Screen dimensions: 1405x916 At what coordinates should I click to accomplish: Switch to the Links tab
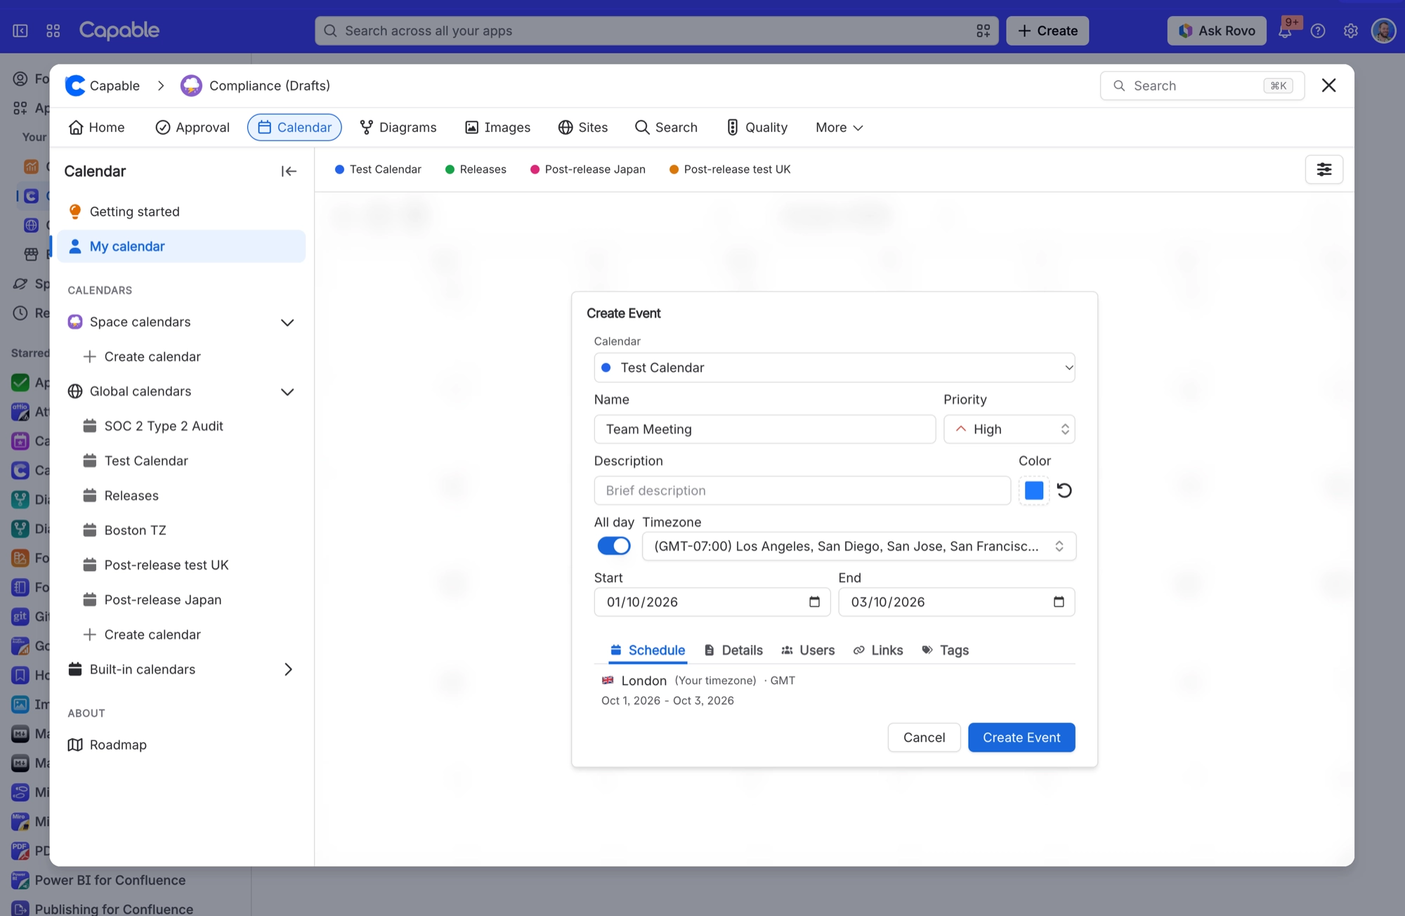[878, 650]
